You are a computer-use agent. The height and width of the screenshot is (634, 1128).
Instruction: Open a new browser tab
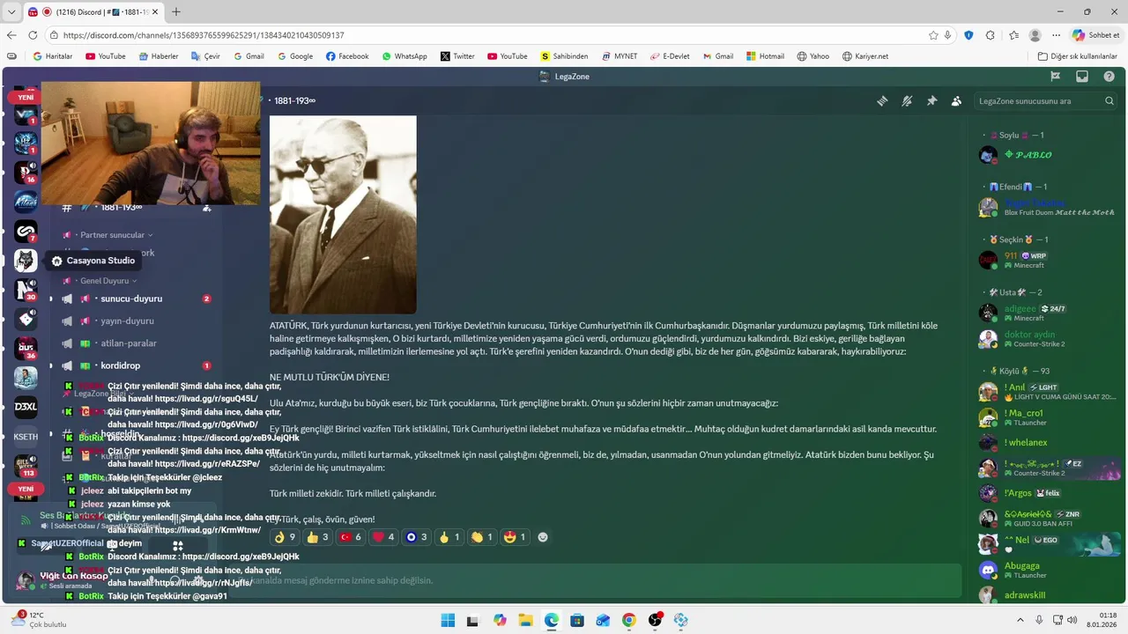[x=176, y=12]
